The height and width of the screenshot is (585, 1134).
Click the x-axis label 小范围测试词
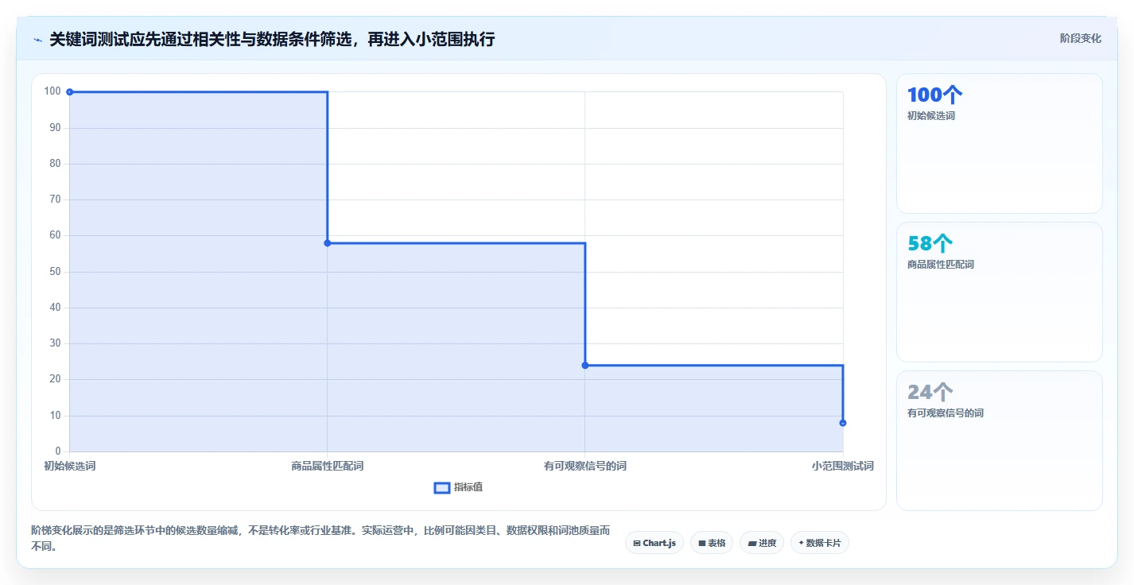(843, 466)
